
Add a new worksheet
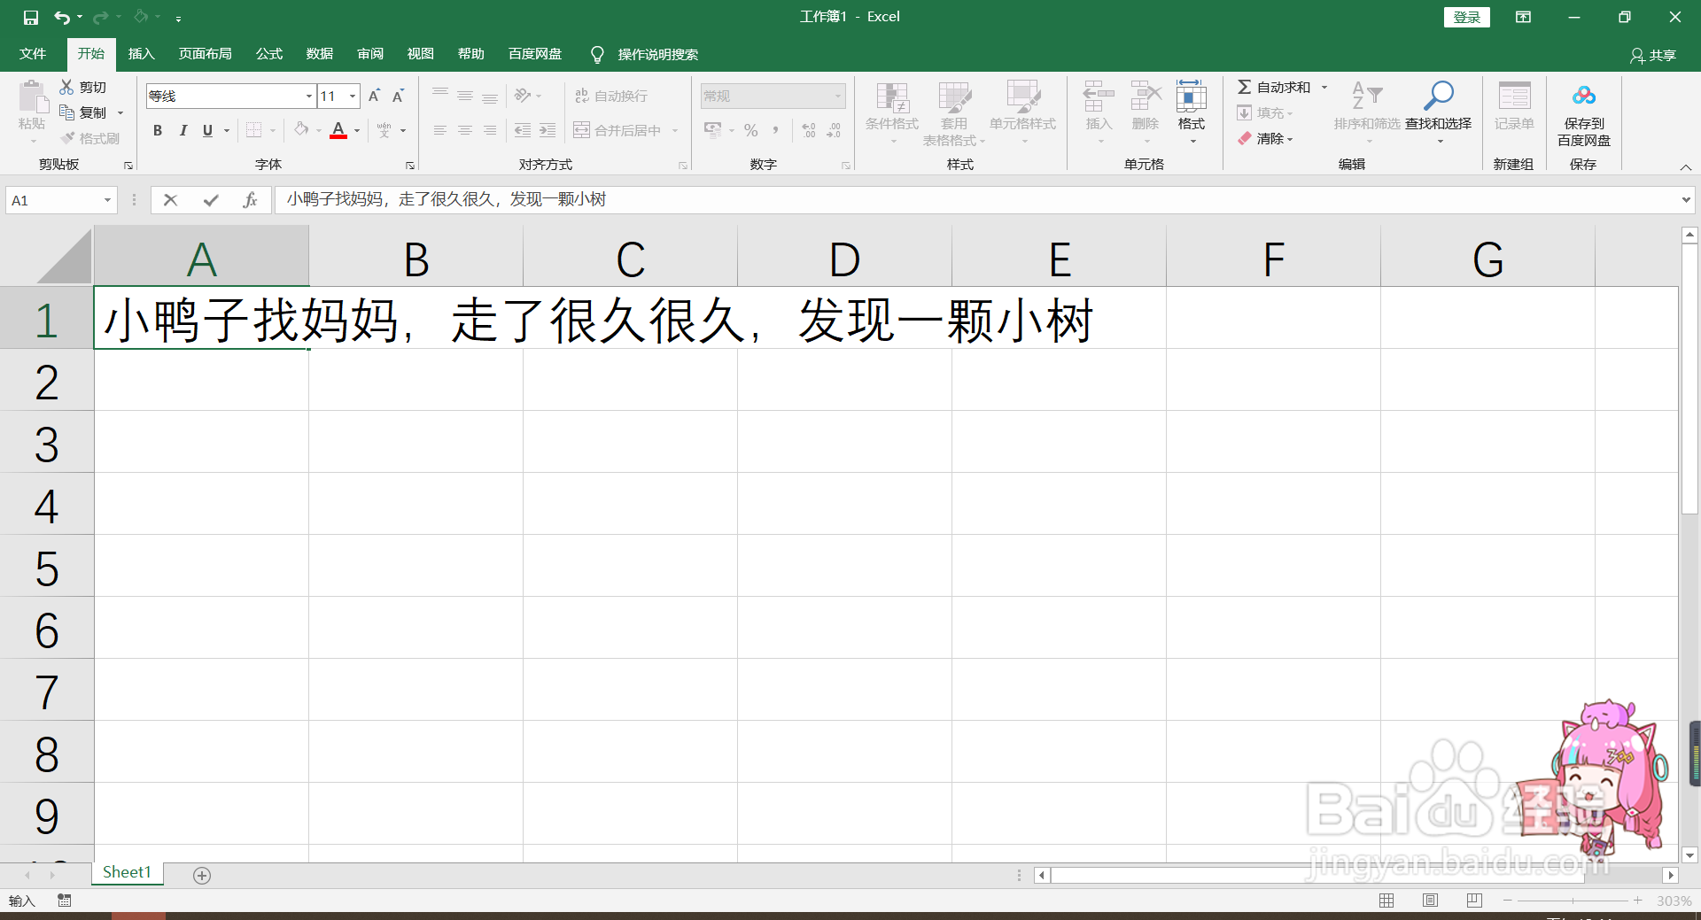click(201, 875)
